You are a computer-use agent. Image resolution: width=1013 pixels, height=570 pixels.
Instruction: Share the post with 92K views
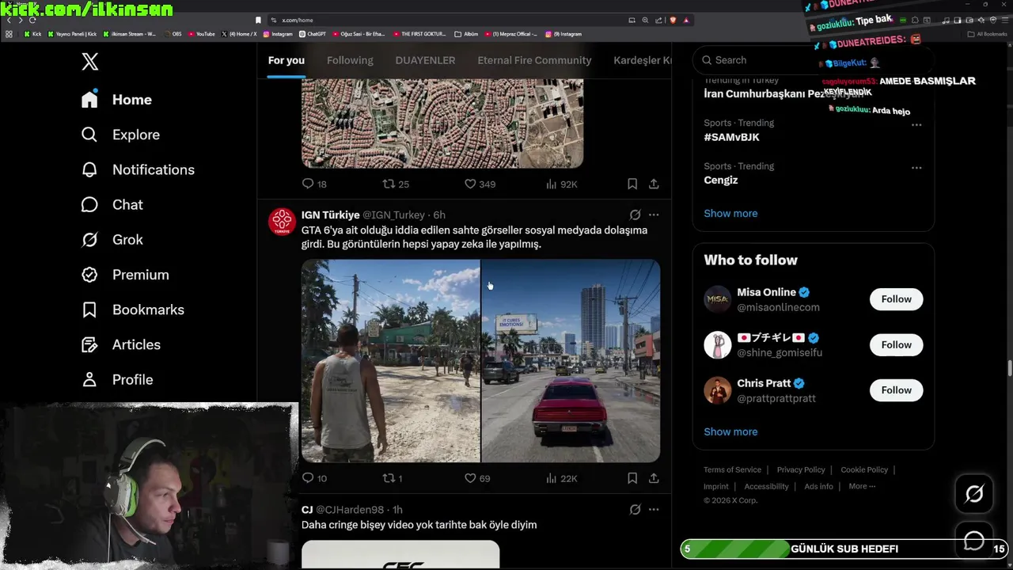(654, 184)
